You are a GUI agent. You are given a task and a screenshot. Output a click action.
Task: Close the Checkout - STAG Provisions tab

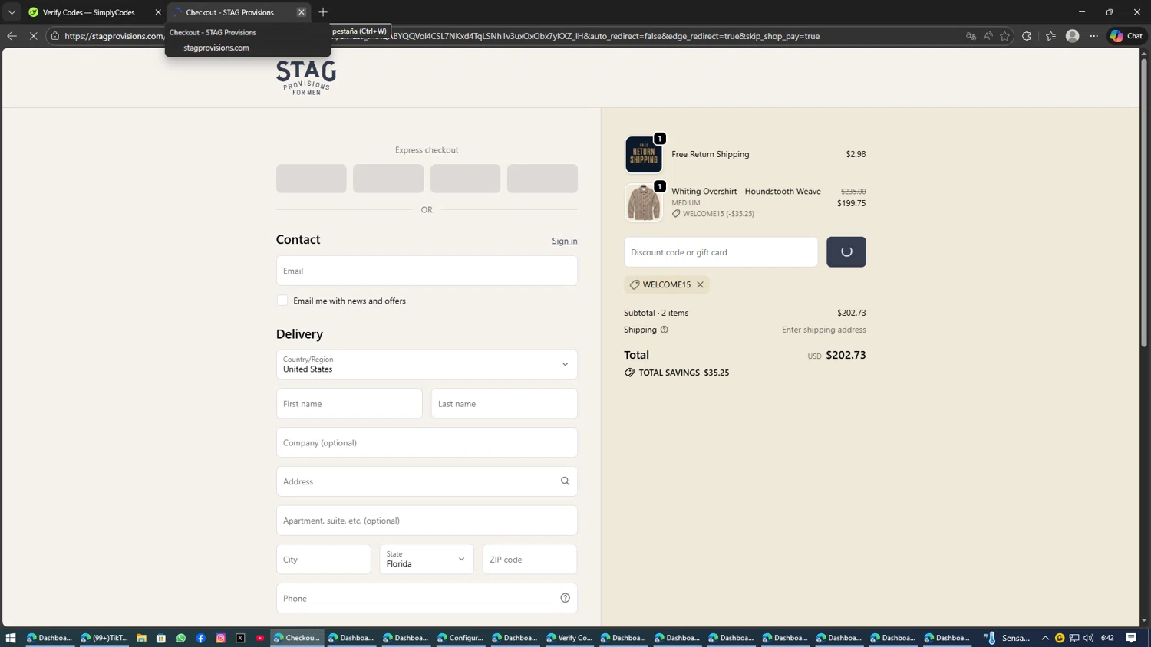coord(302,12)
